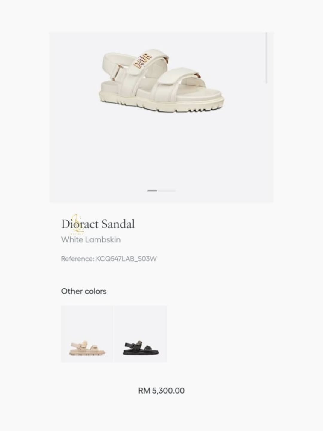The width and height of the screenshot is (323, 431).
Task: Click the active first carousel indicator dash
Action: pos(152,191)
